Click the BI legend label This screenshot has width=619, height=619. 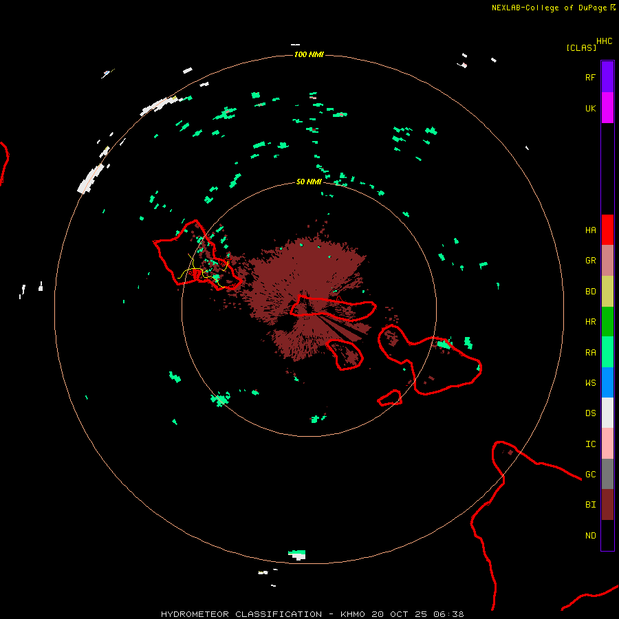point(591,505)
